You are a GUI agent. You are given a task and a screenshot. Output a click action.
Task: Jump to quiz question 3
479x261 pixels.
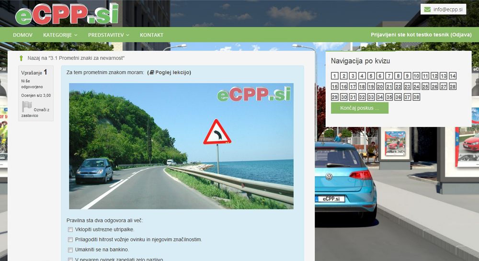353,76
